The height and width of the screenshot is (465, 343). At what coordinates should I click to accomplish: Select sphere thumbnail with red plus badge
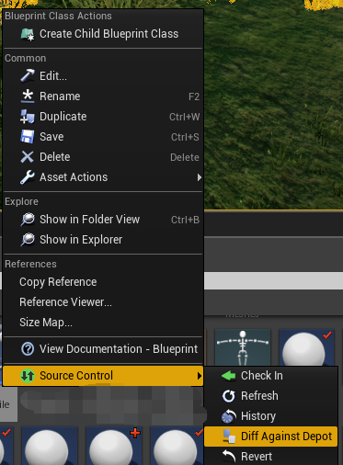point(114,446)
